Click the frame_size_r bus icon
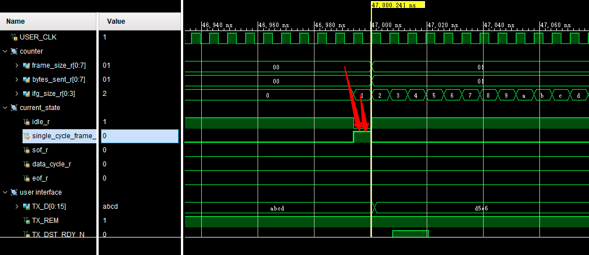This screenshot has height=255, width=589. click(x=26, y=65)
